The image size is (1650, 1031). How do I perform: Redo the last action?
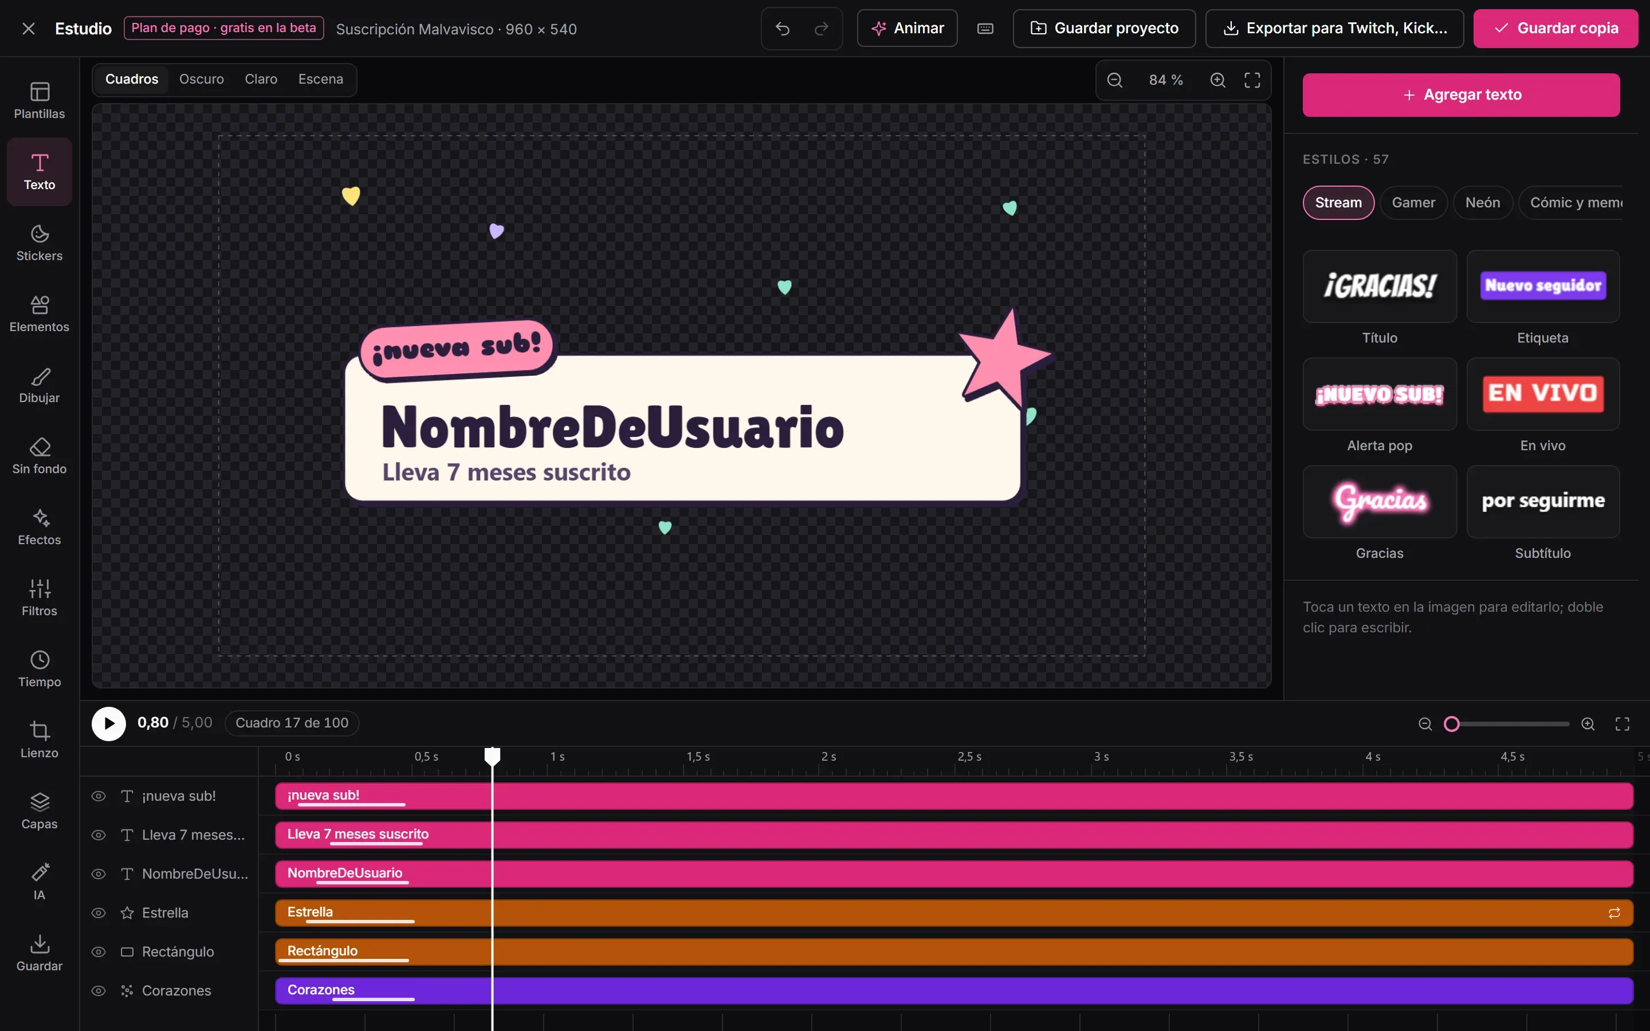coord(822,29)
